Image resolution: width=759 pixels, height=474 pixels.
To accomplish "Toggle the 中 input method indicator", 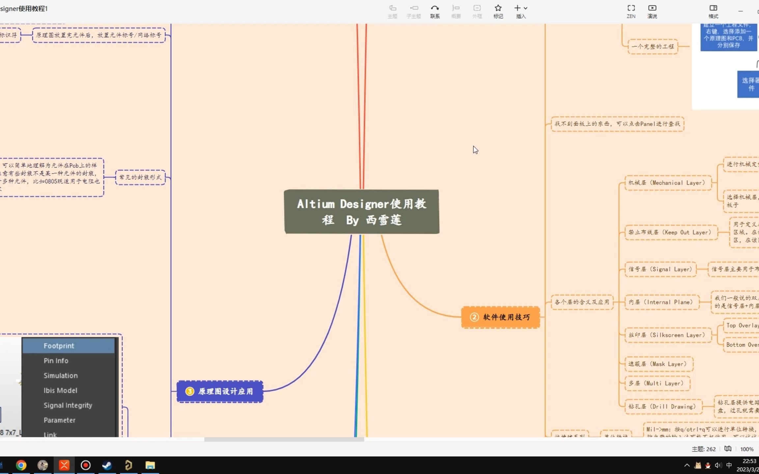I will tap(729, 465).
